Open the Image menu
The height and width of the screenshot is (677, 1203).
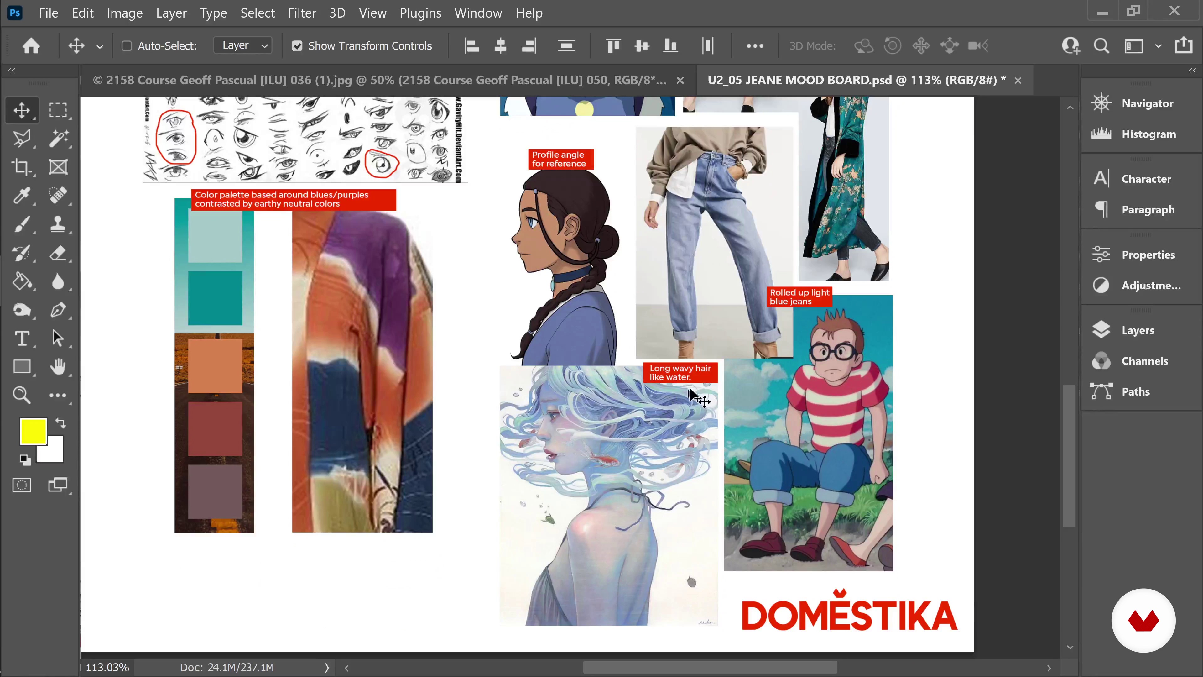point(125,13)
